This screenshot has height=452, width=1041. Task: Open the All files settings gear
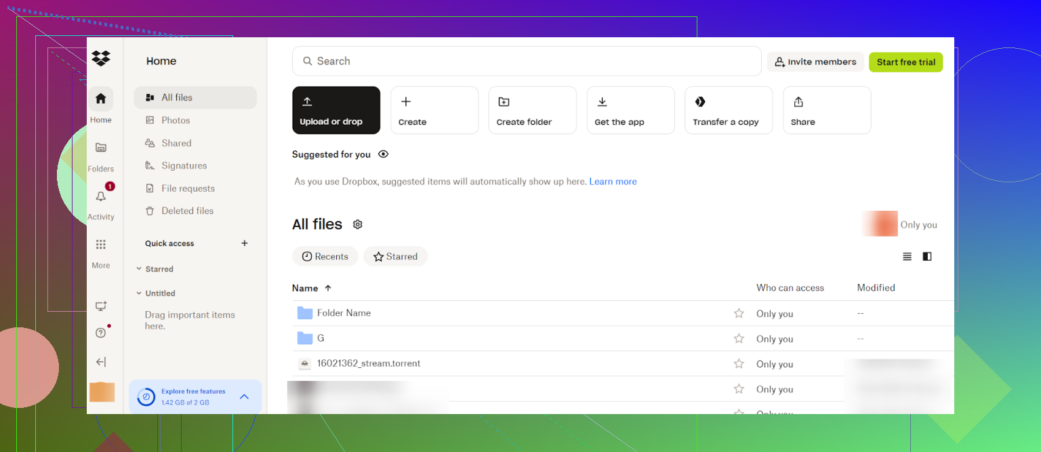coord(358,224)
